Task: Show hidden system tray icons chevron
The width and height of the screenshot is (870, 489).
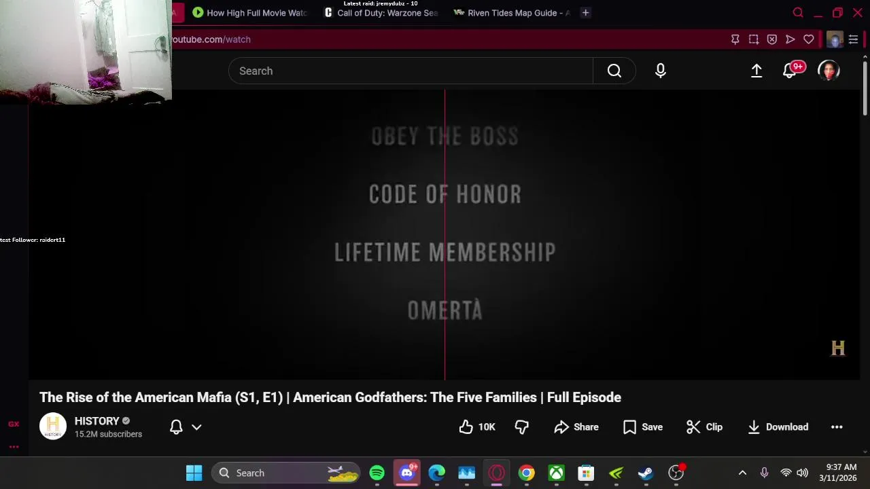Action: [x=742, y=473]
